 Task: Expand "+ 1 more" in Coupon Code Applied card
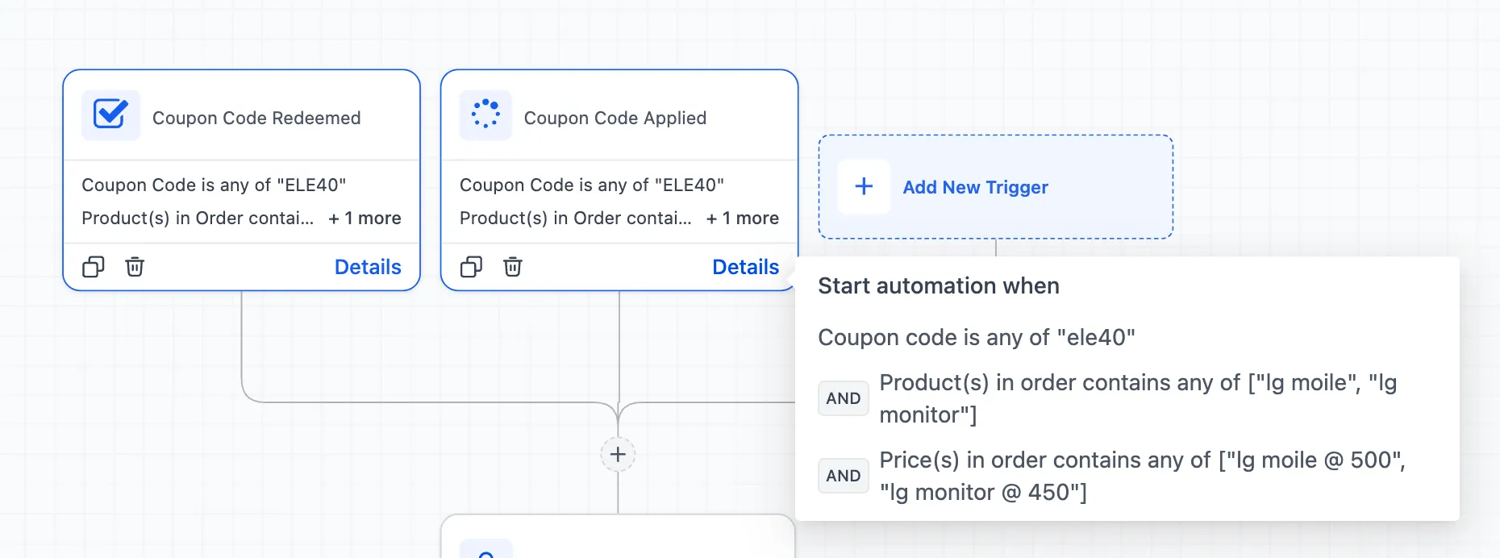pos(743,219)
